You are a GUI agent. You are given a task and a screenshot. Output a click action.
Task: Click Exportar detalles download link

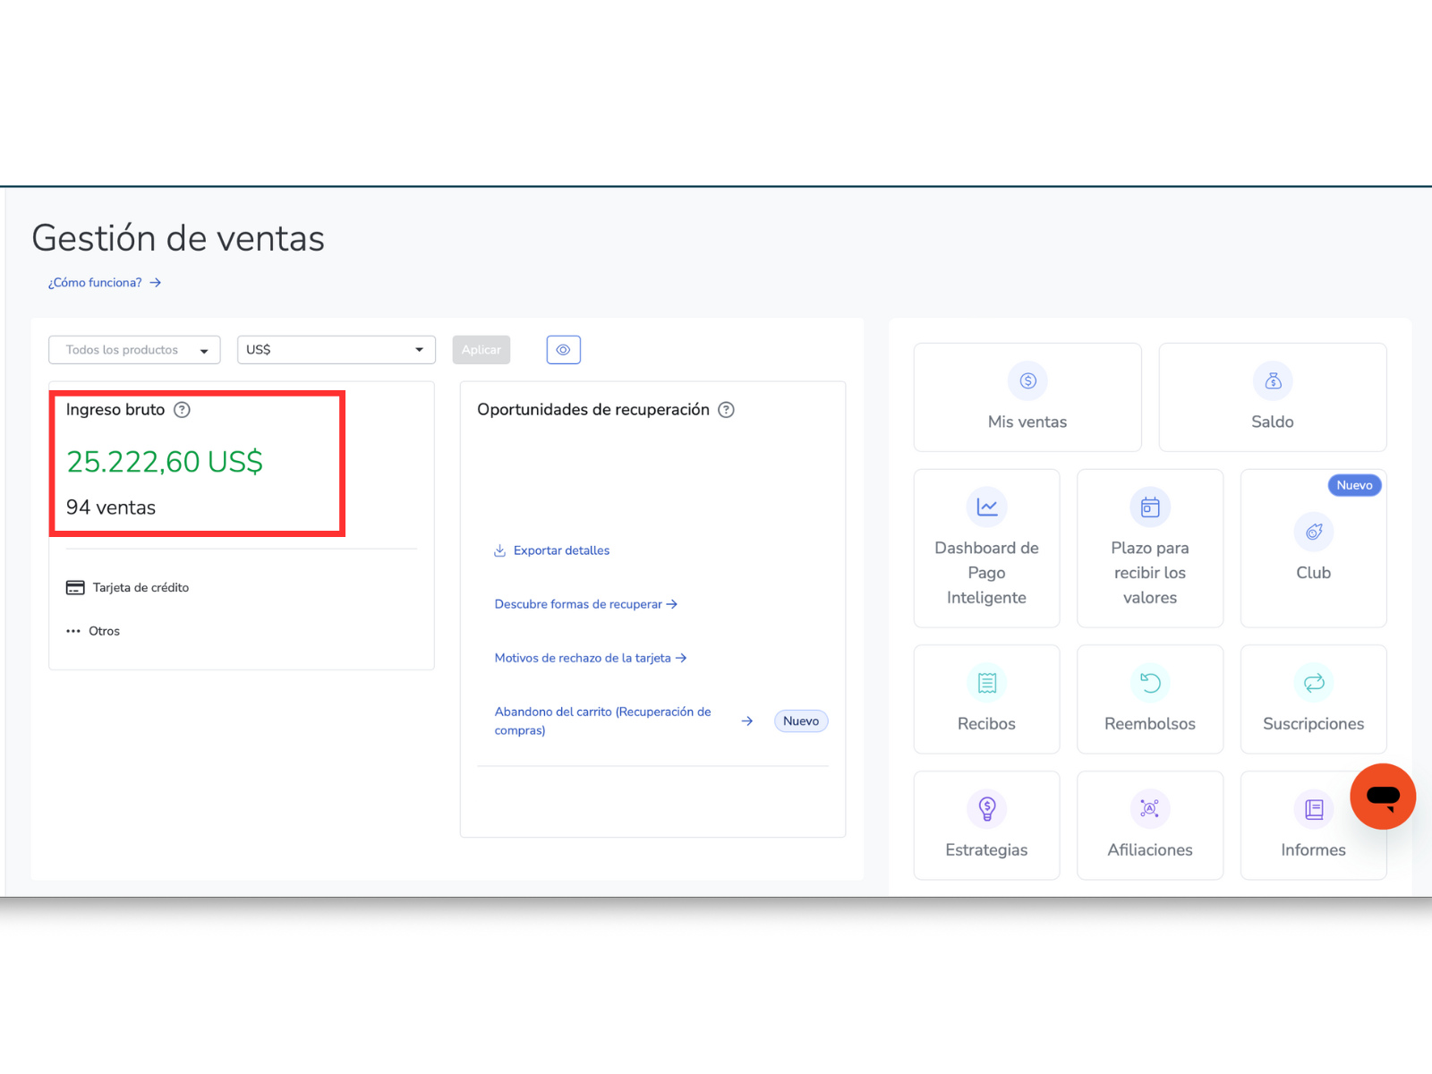coord(560,550)
